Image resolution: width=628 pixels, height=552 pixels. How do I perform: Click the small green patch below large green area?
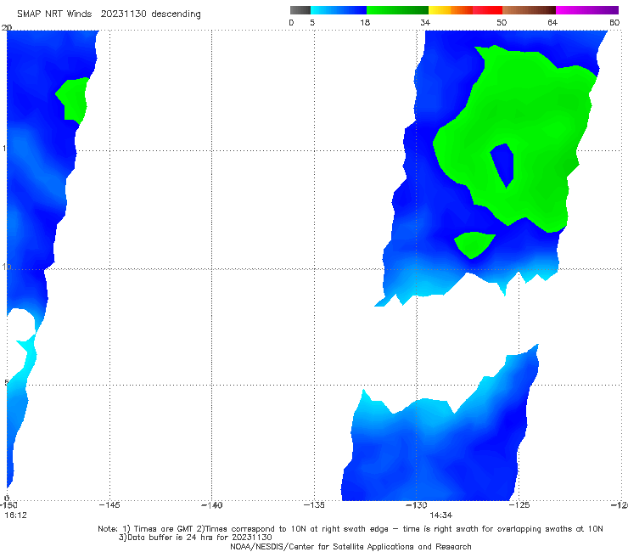point(474,244)
